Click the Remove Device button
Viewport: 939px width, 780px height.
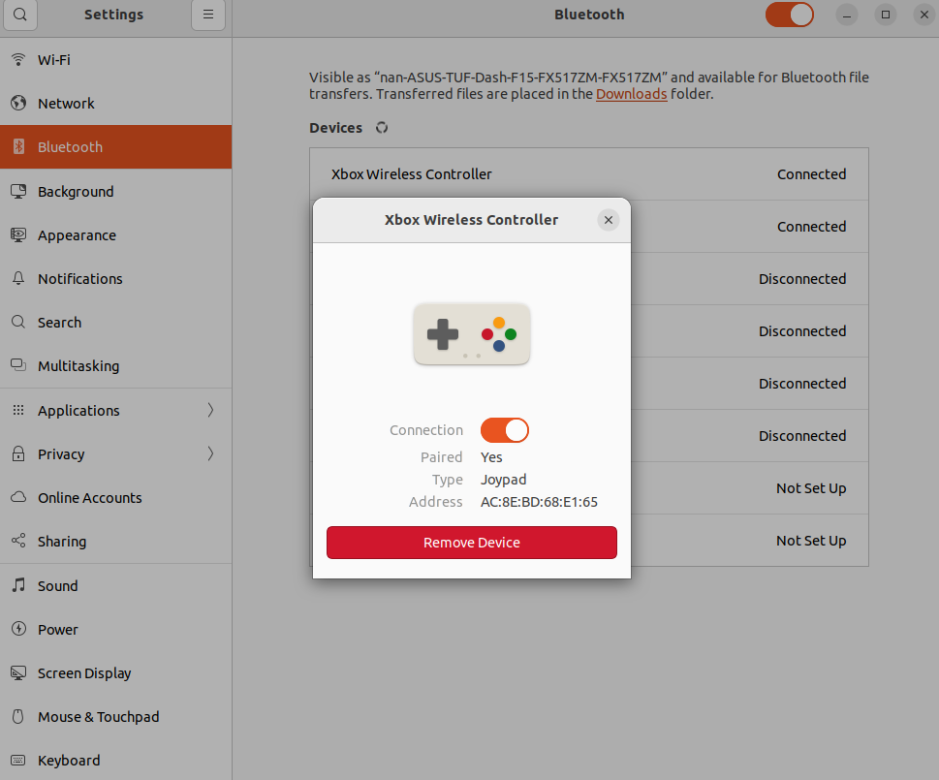[x=472, y=543]
